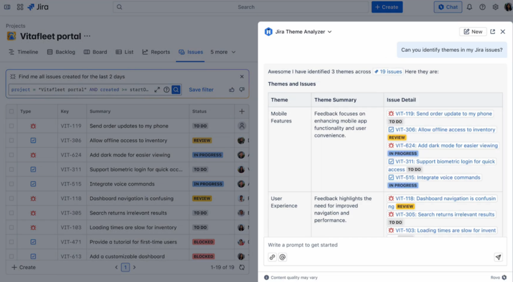The width and height of the screenshot is (513, 282).
Task: Open VIT-624 dark mode link in chat
Action: [x=443, y=146]
